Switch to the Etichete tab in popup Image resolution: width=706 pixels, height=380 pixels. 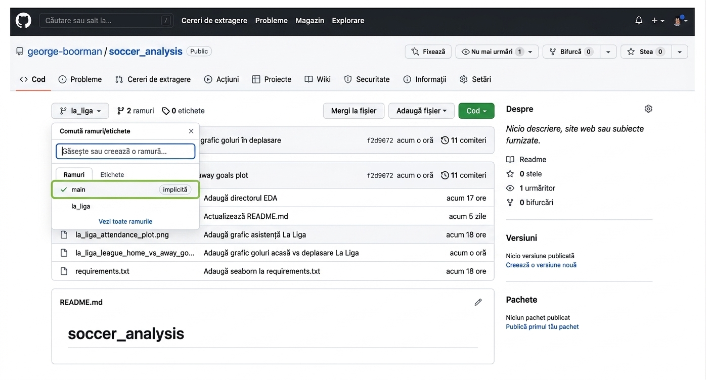[x=112, y=174]
